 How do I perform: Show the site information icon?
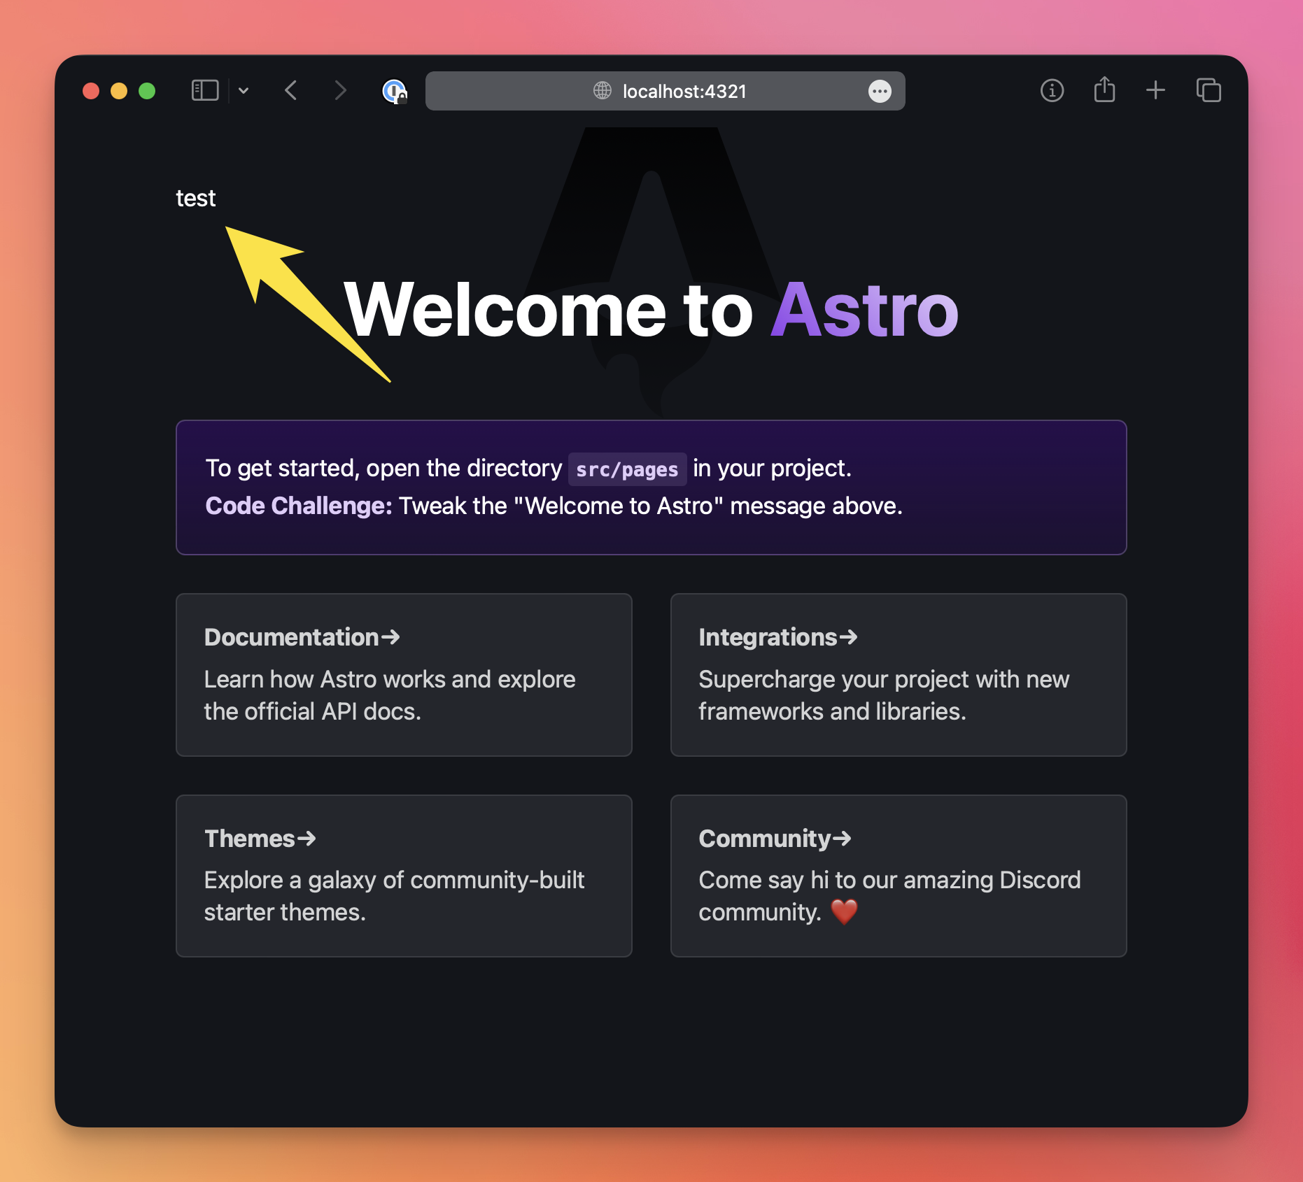(1052, 91)
